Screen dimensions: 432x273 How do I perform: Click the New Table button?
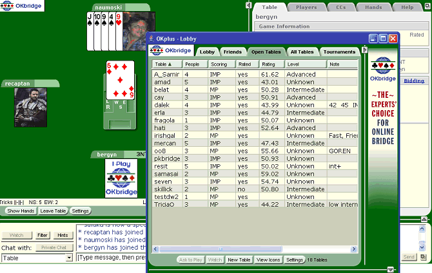coord(239,259)
